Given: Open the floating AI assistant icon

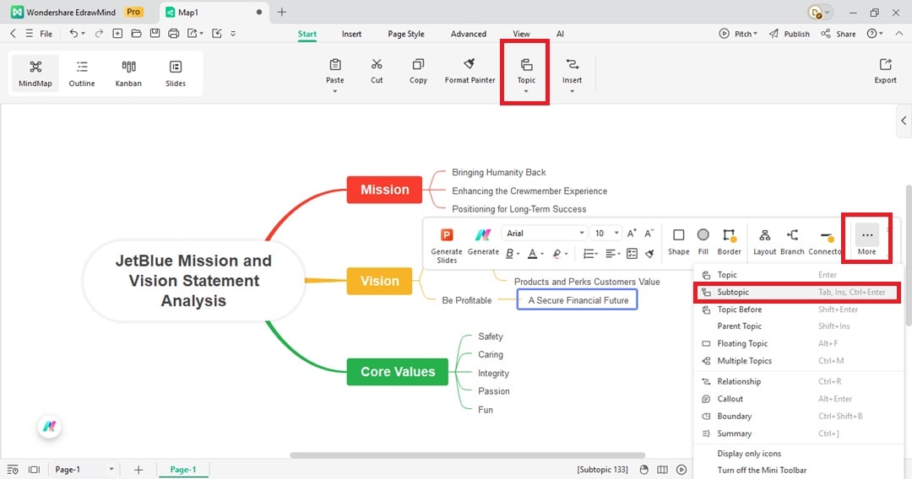Looking at the screenshot, I should tap(50, 427).
